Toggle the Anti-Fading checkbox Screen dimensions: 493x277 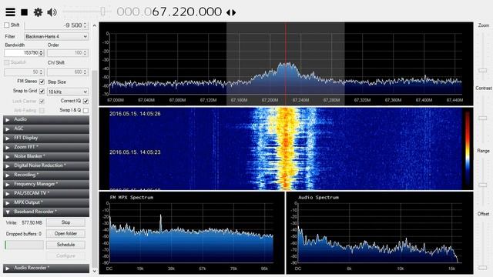pos(42,111)
